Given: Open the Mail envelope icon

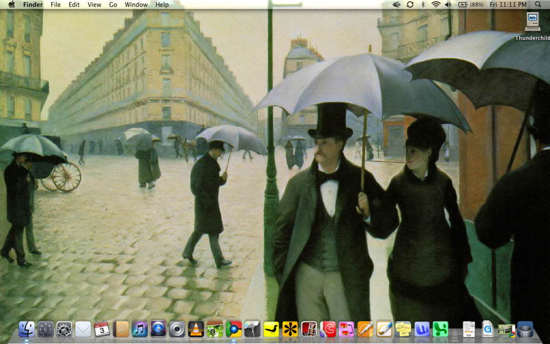Looking at the screenshot, I should click(x=83, y=329).
